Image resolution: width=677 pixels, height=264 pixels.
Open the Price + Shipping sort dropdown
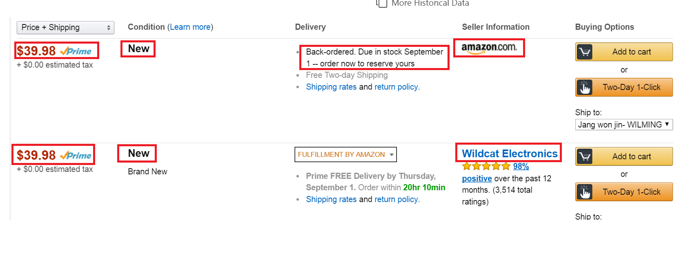point(65,28)
